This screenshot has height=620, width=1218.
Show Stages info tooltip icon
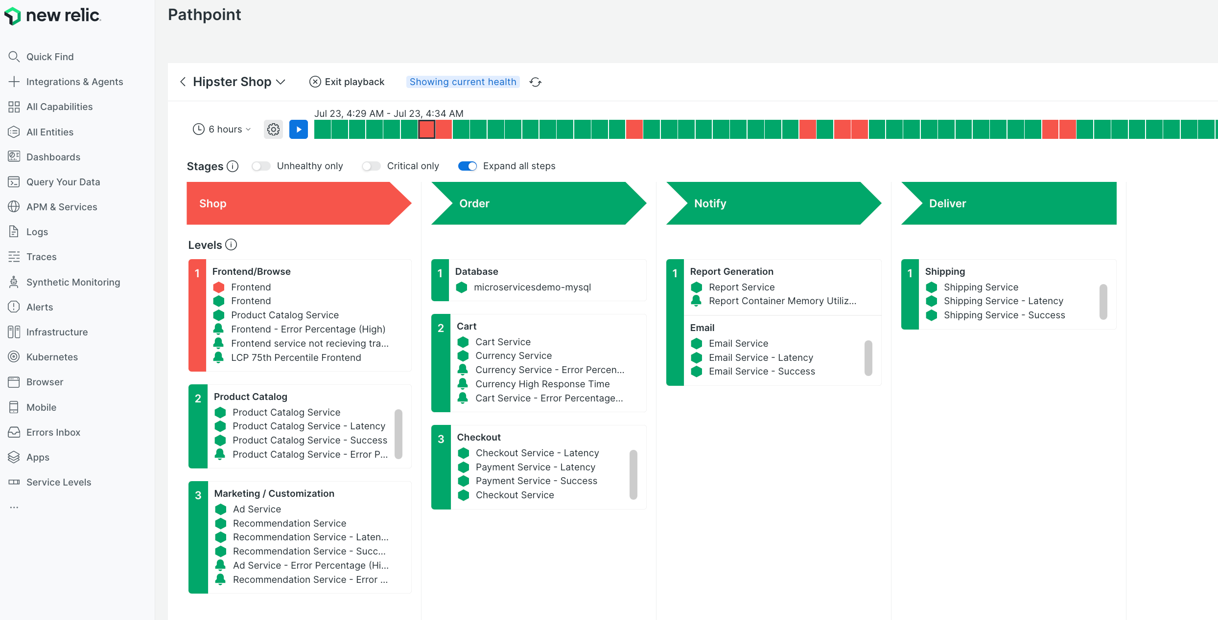[x=233, y=166]
